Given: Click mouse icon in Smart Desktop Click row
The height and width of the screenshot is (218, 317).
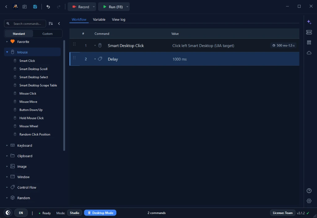Looking at the screenshot, I should pos(100,45).
